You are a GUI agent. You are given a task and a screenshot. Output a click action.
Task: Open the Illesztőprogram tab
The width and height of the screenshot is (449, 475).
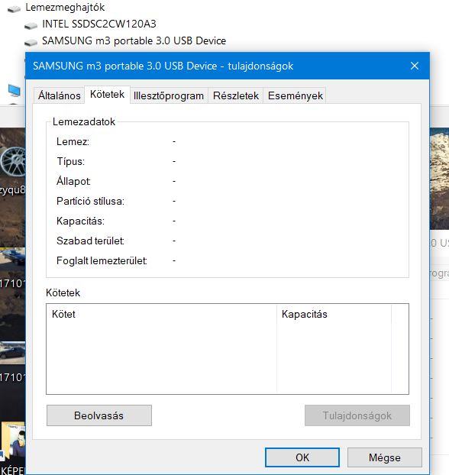click(169, 95)
